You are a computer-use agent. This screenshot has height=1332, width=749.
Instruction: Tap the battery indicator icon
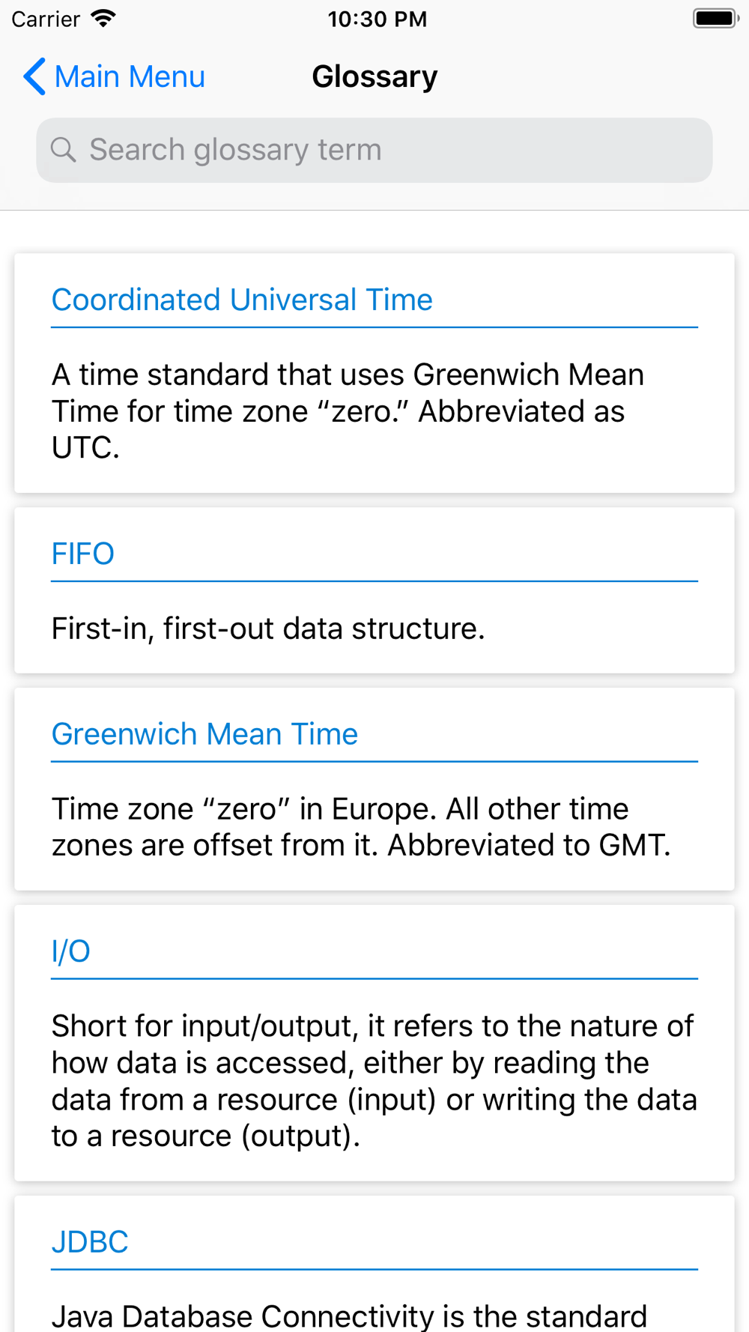(x=716, y=19)
